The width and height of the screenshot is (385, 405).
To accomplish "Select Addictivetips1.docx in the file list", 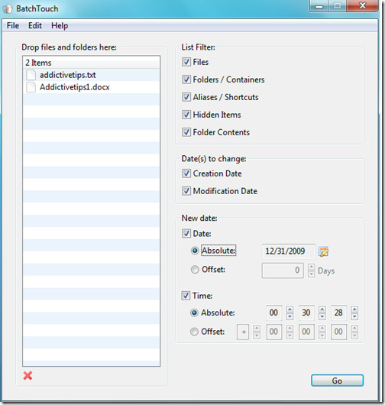I will coord(91,87).
